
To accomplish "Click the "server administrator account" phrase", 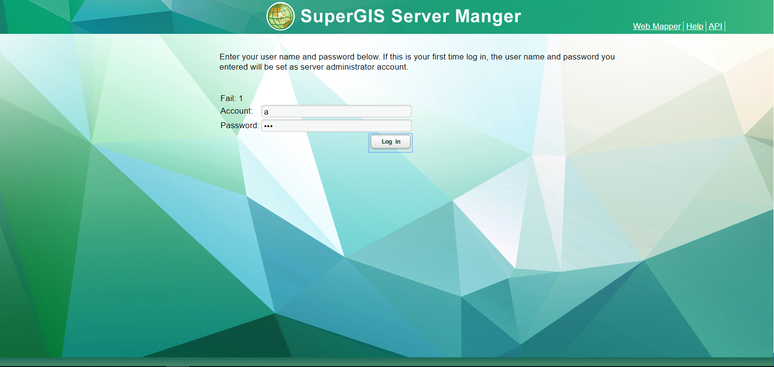I will click(353, 67).
